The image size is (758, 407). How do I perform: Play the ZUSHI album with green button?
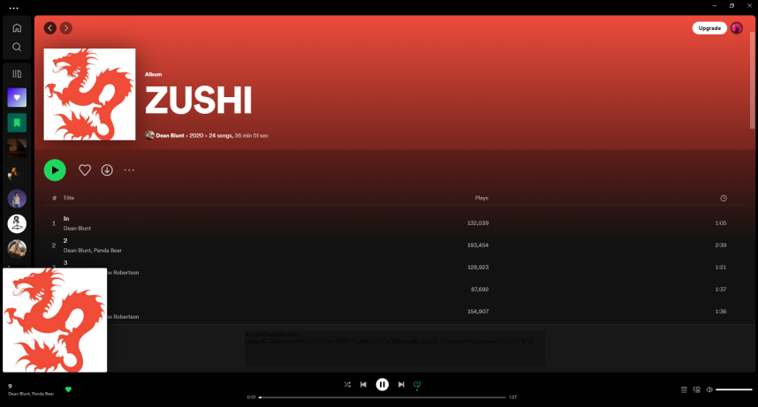(55, 170)
